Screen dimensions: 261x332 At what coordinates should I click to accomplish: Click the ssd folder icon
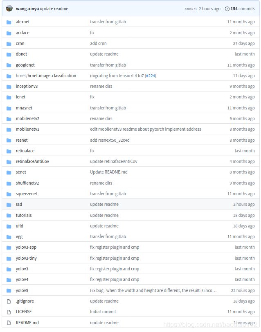[9, 204]
